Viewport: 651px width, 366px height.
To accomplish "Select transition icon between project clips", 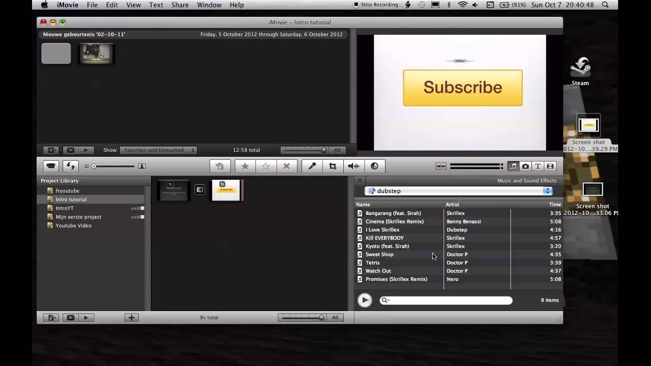I will (200, 190).
